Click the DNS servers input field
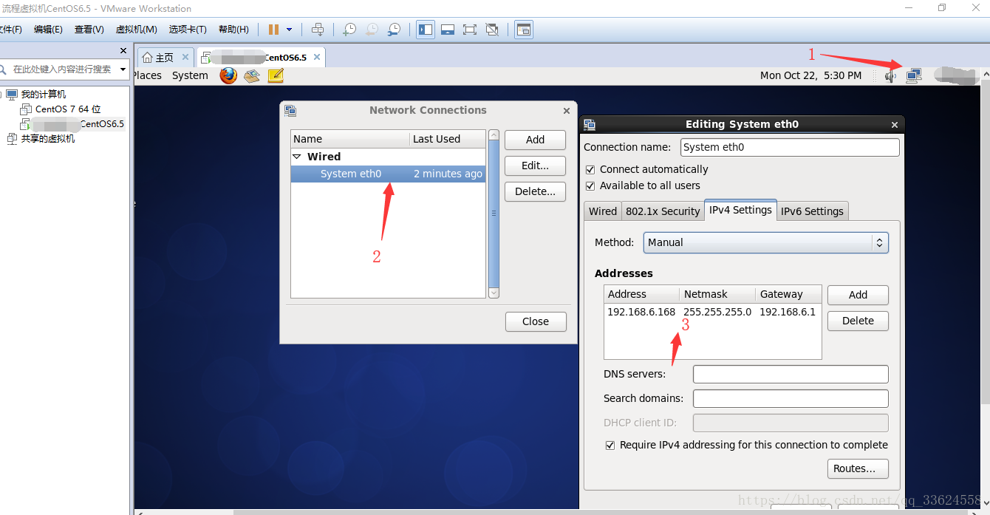 point(791,374)
